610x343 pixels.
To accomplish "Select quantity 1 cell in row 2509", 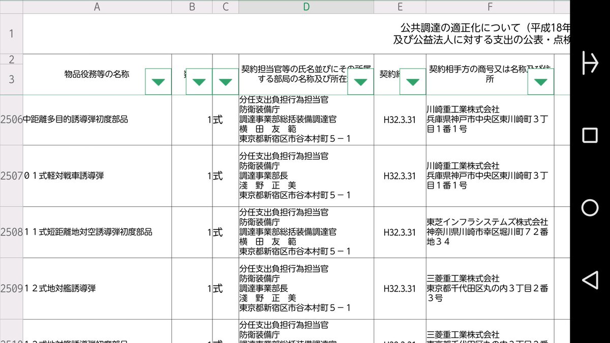I will pos(192,289).
